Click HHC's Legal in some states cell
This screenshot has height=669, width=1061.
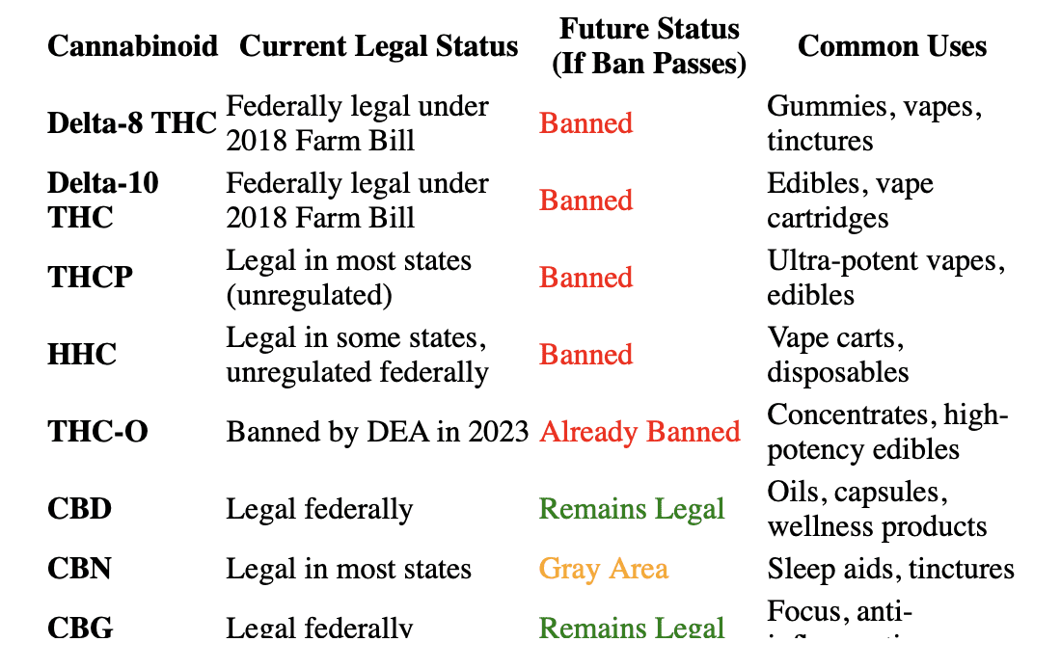(357, 355)
